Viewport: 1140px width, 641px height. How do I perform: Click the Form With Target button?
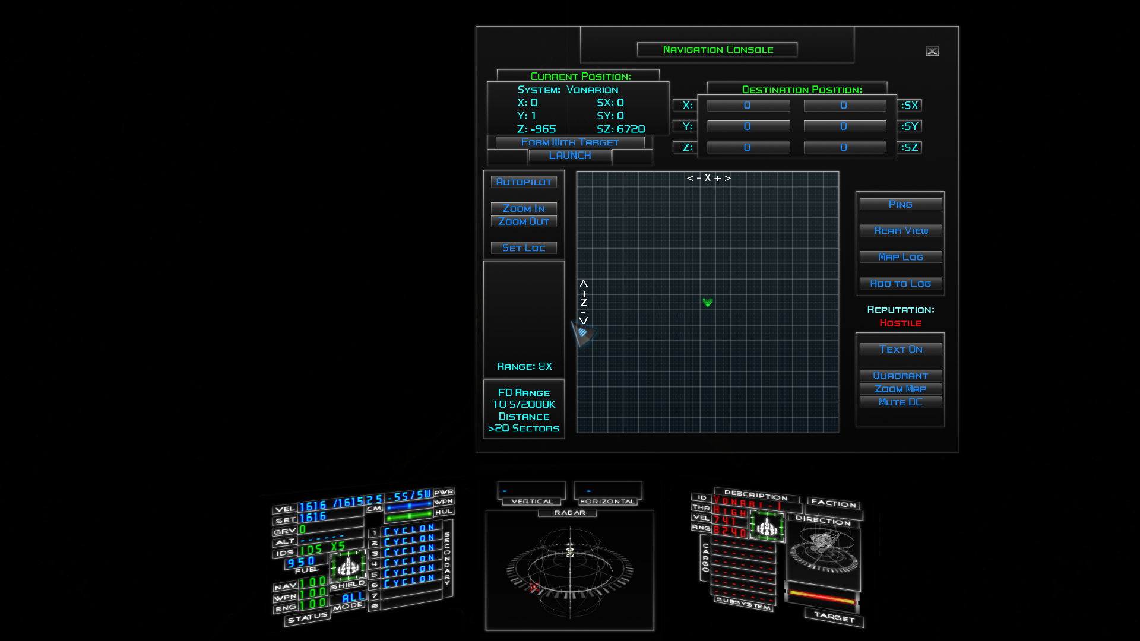pos(570,142)
